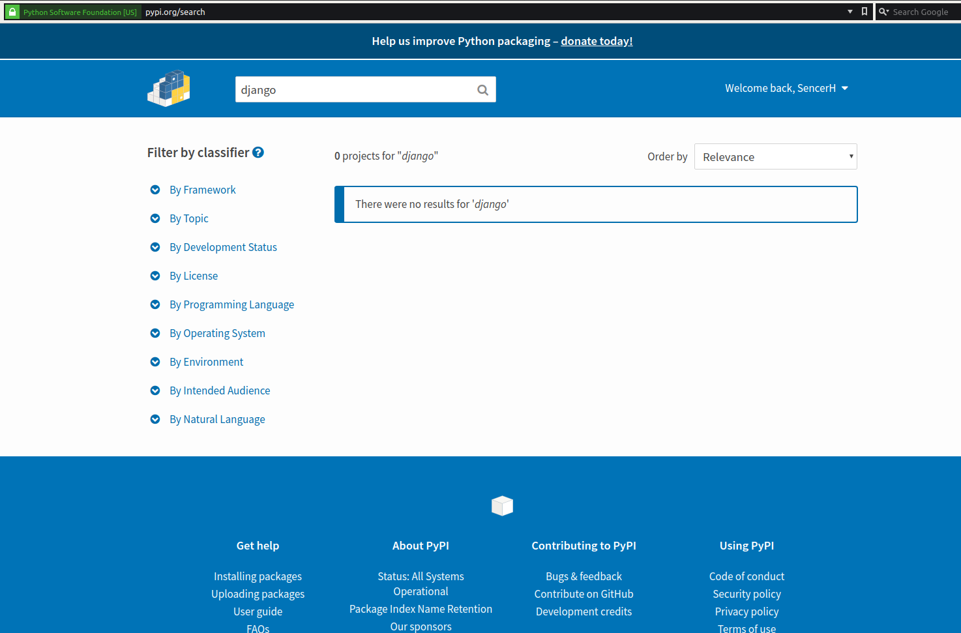The height and width of the screenshot is (633, 961).
Task: Click the classifier help question mark icon
Action: pyautogui.click(x=258, y=153)
